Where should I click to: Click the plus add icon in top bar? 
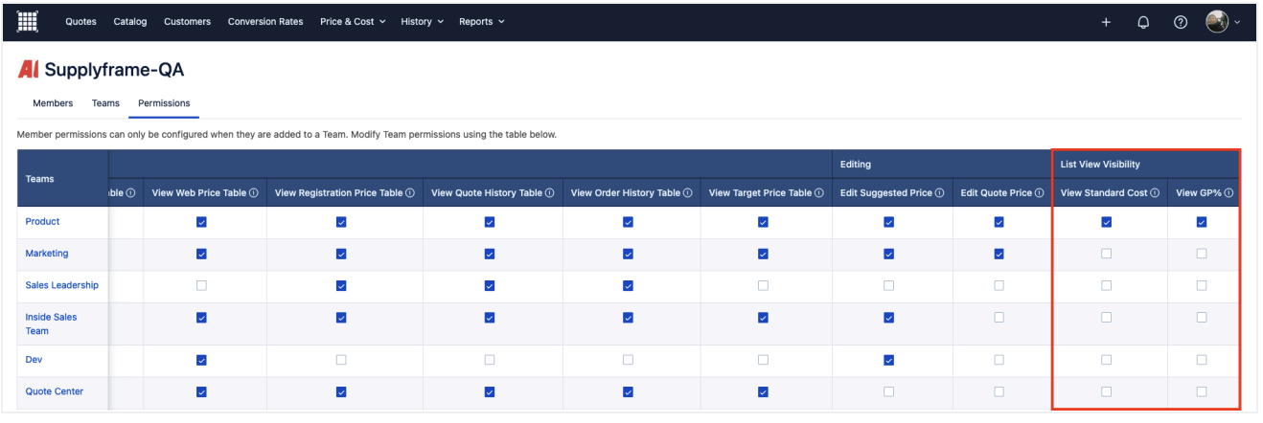(1106, 22)
